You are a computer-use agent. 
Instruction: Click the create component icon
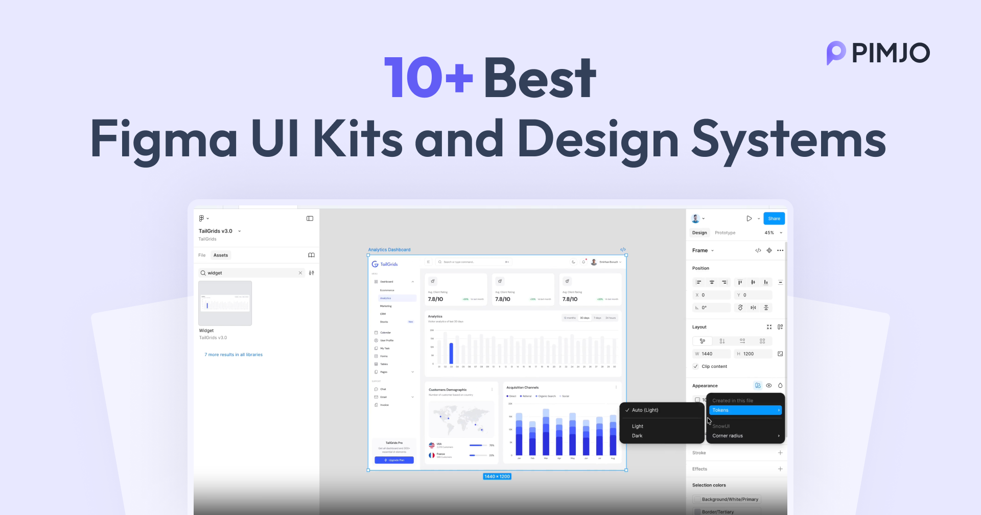pos(769,250)
